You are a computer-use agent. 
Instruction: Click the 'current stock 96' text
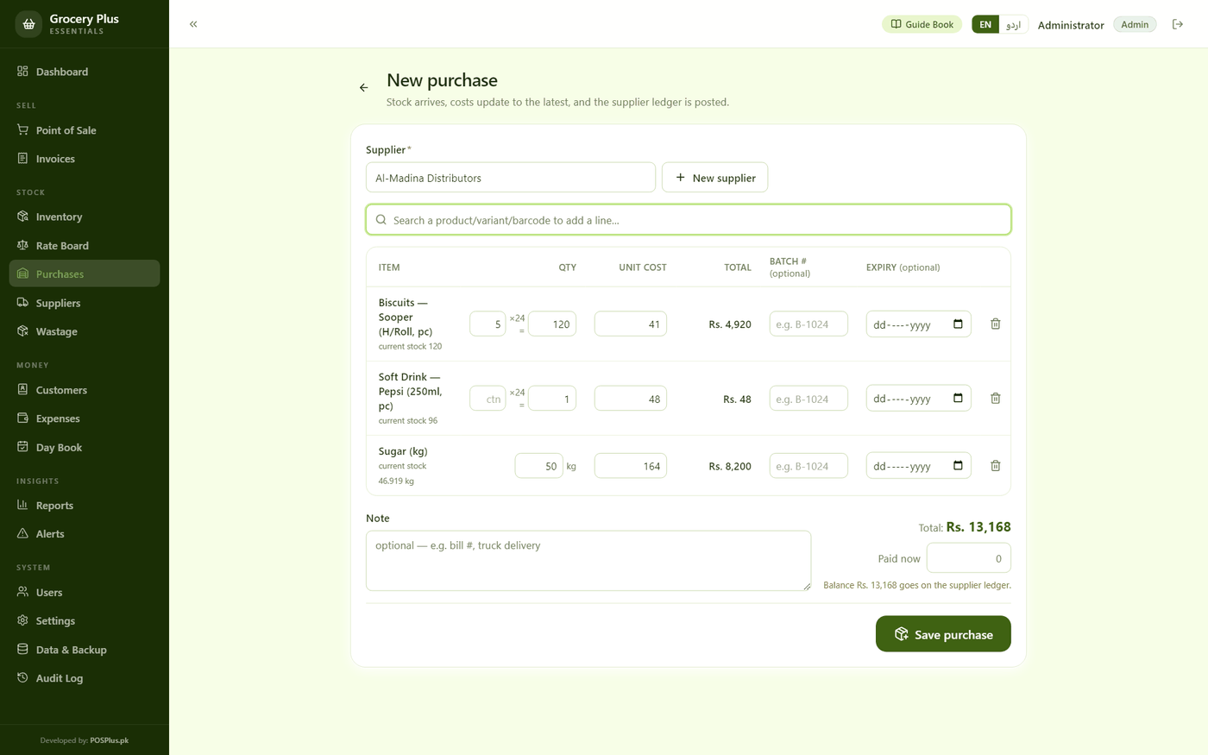point(408,420)
